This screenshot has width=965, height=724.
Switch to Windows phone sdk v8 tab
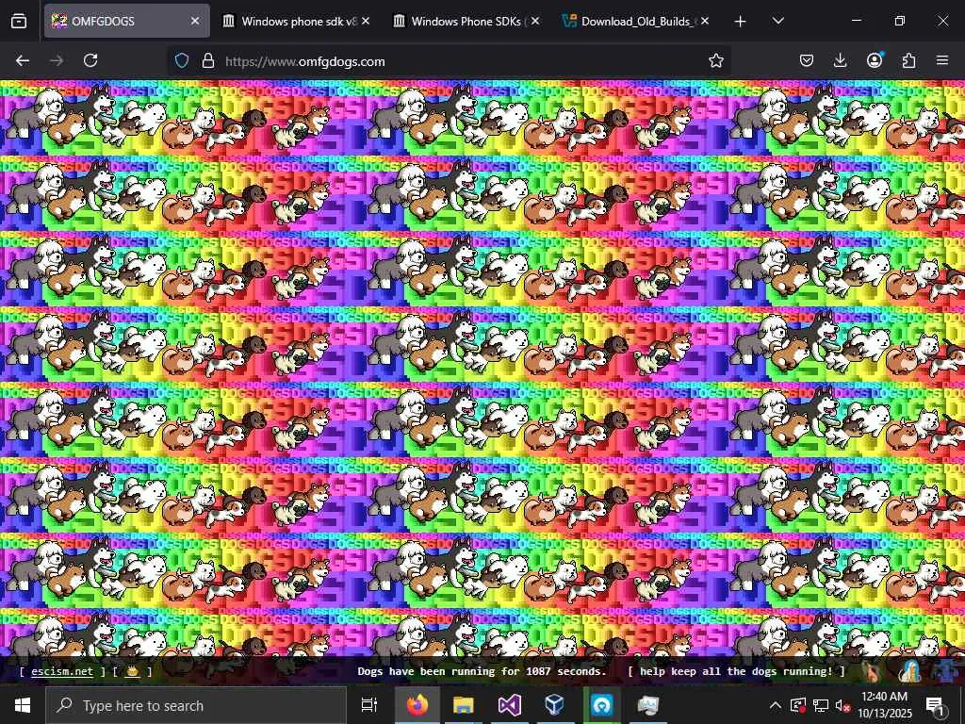(298, 21)
